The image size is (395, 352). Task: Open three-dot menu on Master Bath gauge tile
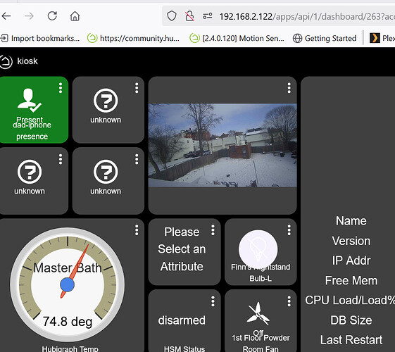click(x=137, y=230)
